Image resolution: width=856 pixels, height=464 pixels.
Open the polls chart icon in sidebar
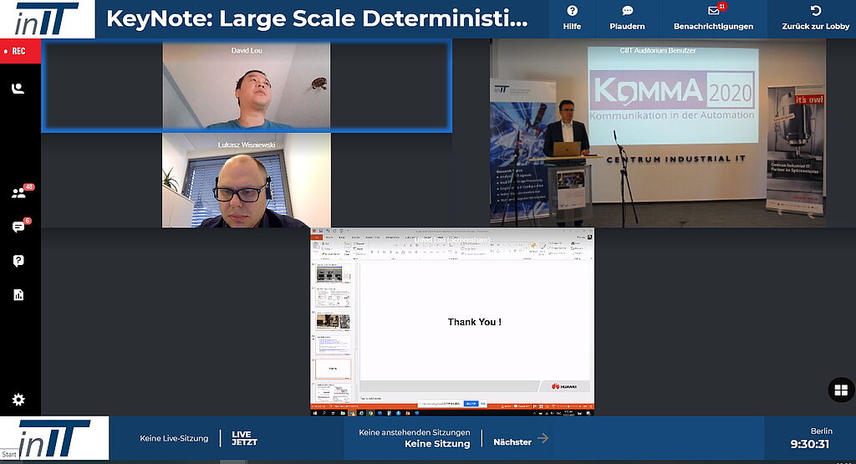tap(18, 294)
